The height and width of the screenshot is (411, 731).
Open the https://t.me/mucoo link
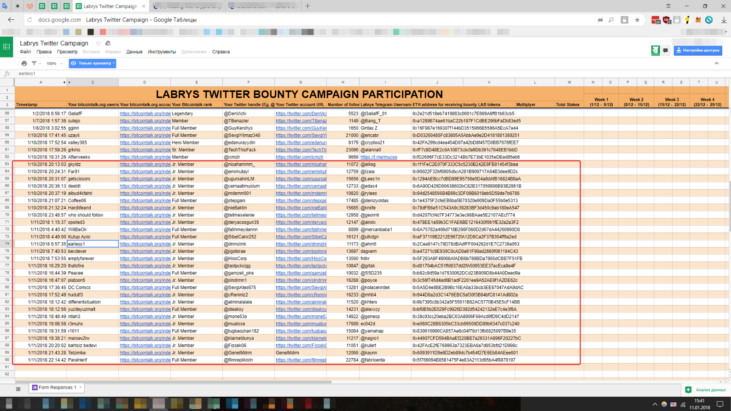[x=379, y=157]
